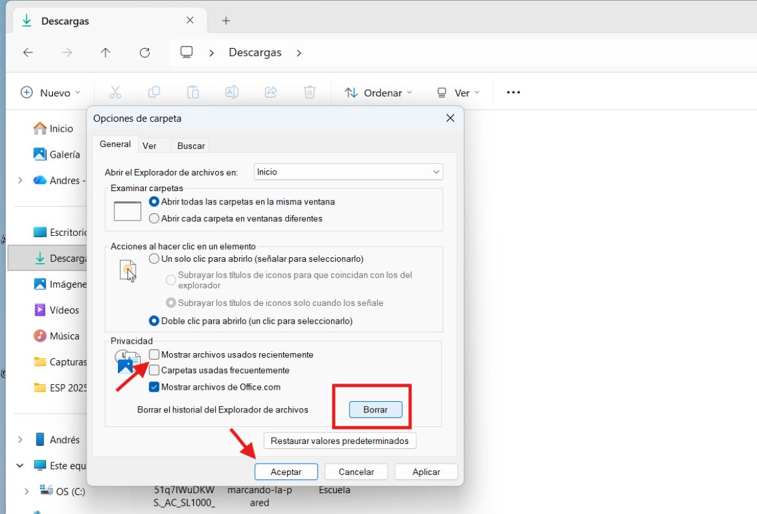Screen dimensions: 757x514
Task: Uncheck Mostrar archivos de Office.com
Action: pos(153,387)
